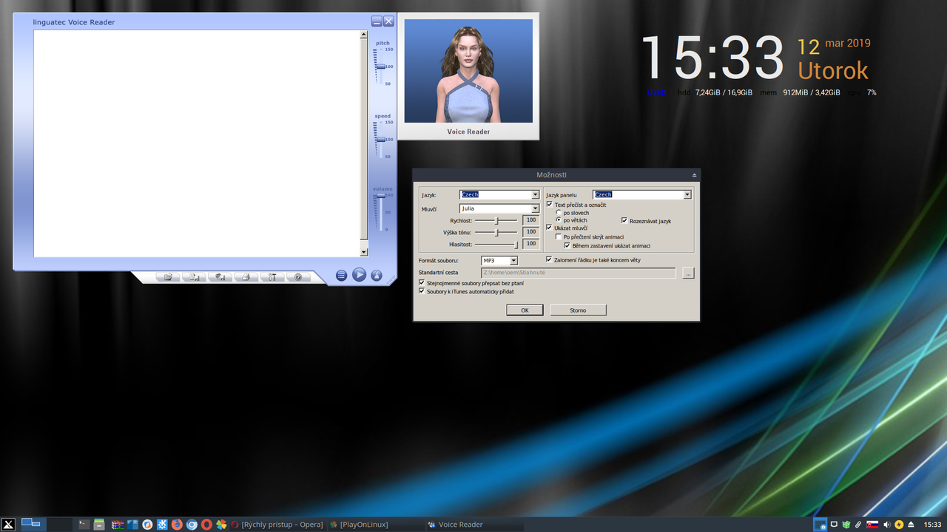Launch the terminal from the taskbar
Viewport: 947px width, 532px height.
(x=84, y=525)
